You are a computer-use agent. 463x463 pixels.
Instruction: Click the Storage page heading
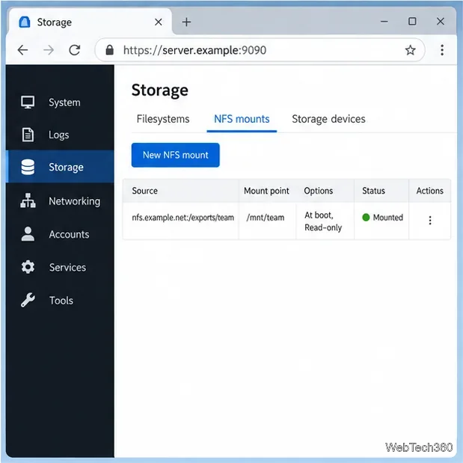160,90
